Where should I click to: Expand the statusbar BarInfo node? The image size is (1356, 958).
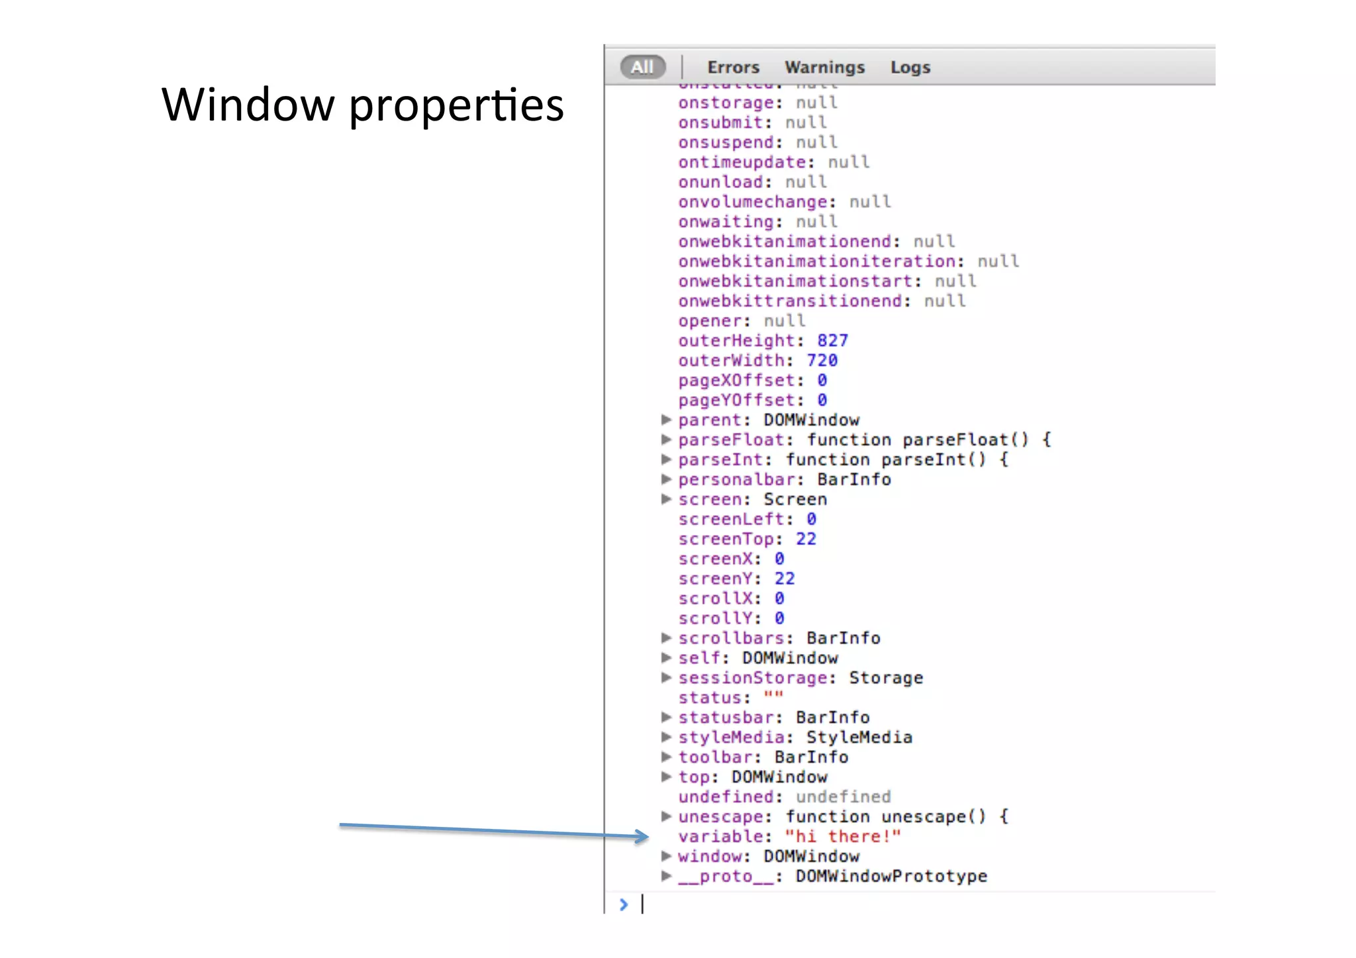click(666, 717)
